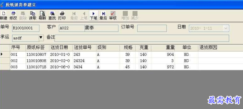The width and height of the screenshot is (243, 109).
Task: Click delivery number cell 243
Action: tap(85, 54)
